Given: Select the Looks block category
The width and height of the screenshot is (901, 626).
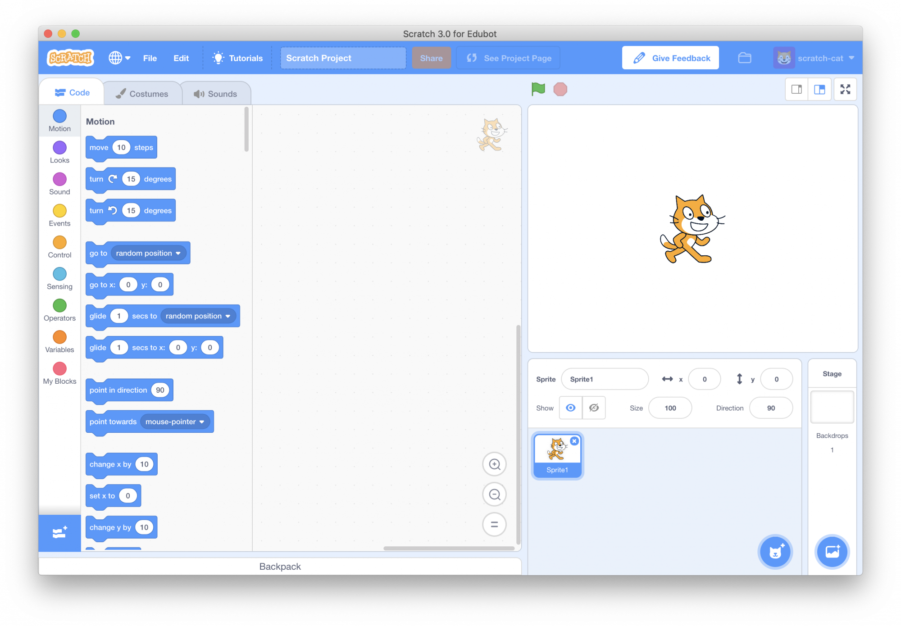Looking at the screenshot, I should click(59, 153).
